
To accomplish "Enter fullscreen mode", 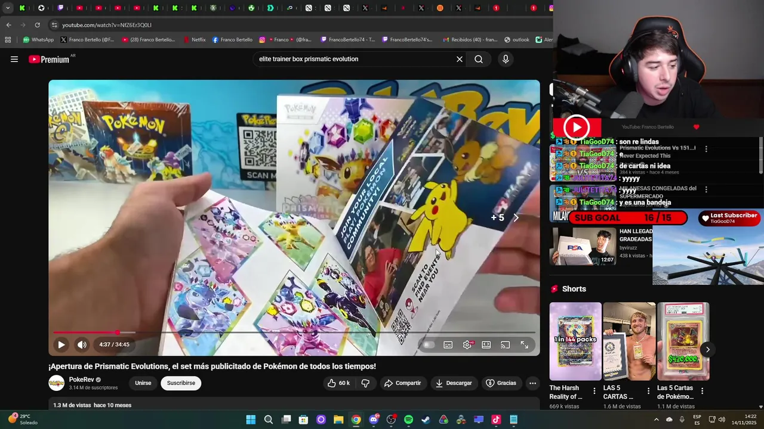I will [525, 344].
